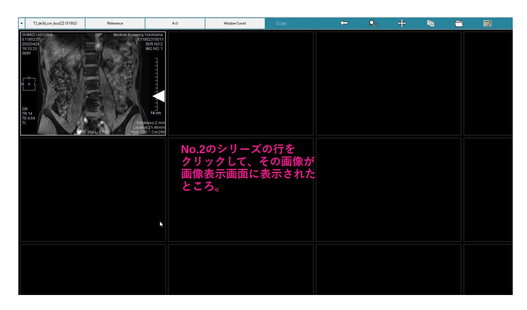Switch to the Exam tab
The width and height of the screenshot is (527, 310).
click(281, 23)
